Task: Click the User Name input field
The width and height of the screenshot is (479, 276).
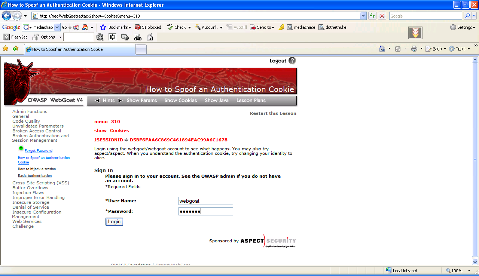Action: [x=206, y=201]
